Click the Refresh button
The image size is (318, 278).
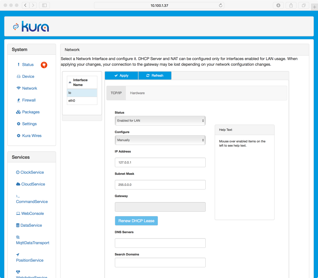tap(155, 75)
